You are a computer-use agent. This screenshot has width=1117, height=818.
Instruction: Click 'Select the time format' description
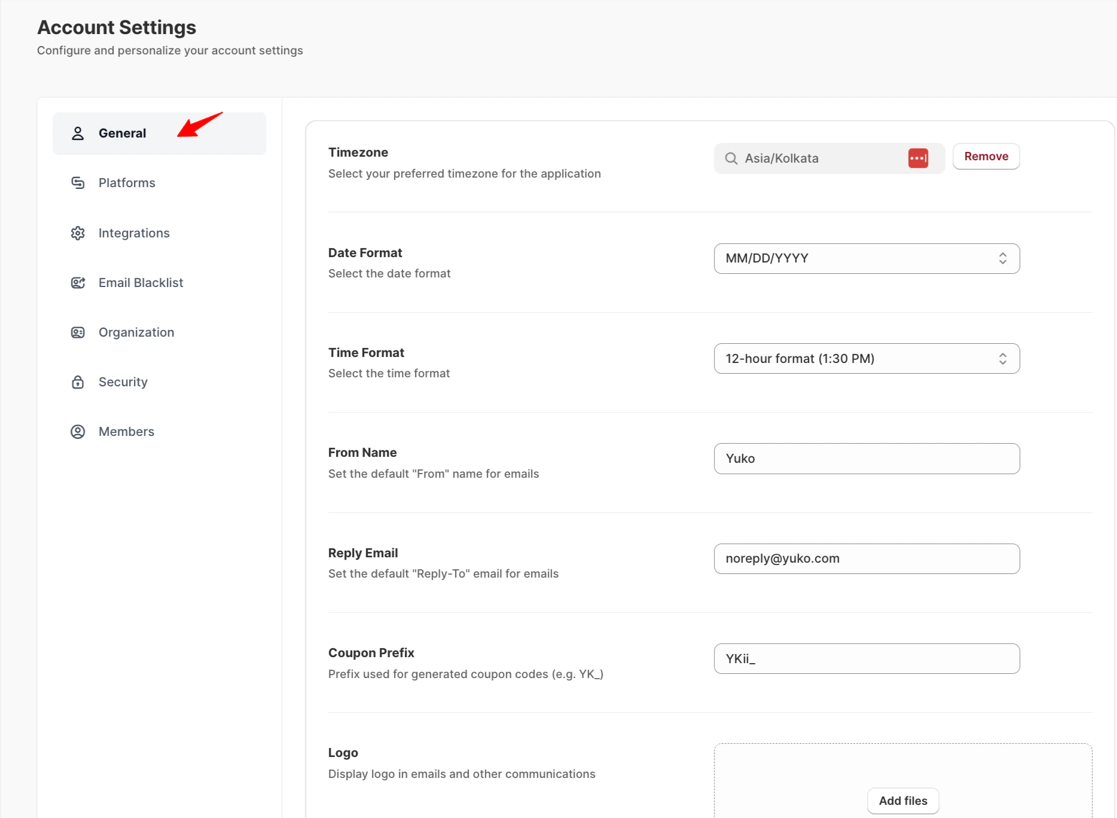[x=389, y=373]
